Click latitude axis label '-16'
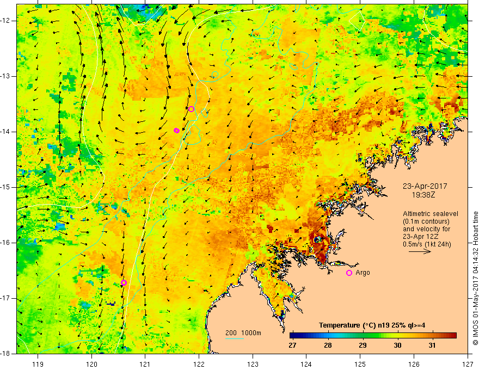Viewport: 479px width, 370px height. pos(5,243)
